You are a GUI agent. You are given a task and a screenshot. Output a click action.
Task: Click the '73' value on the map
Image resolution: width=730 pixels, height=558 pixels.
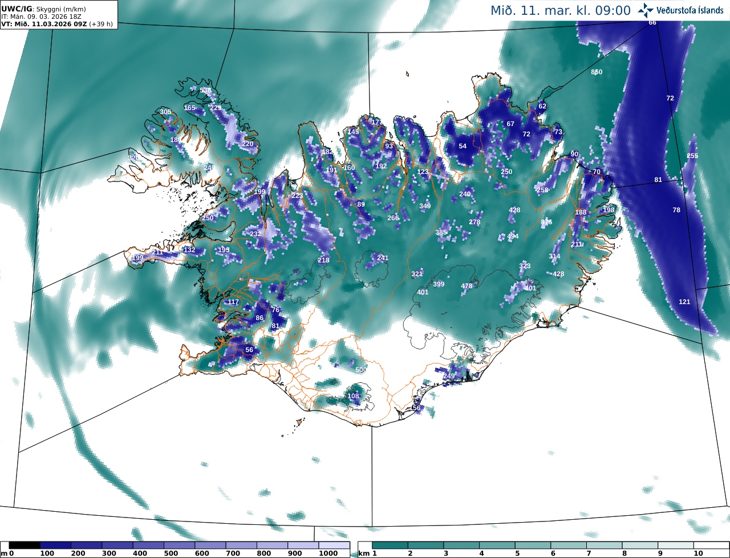click(x=558, y=132)
